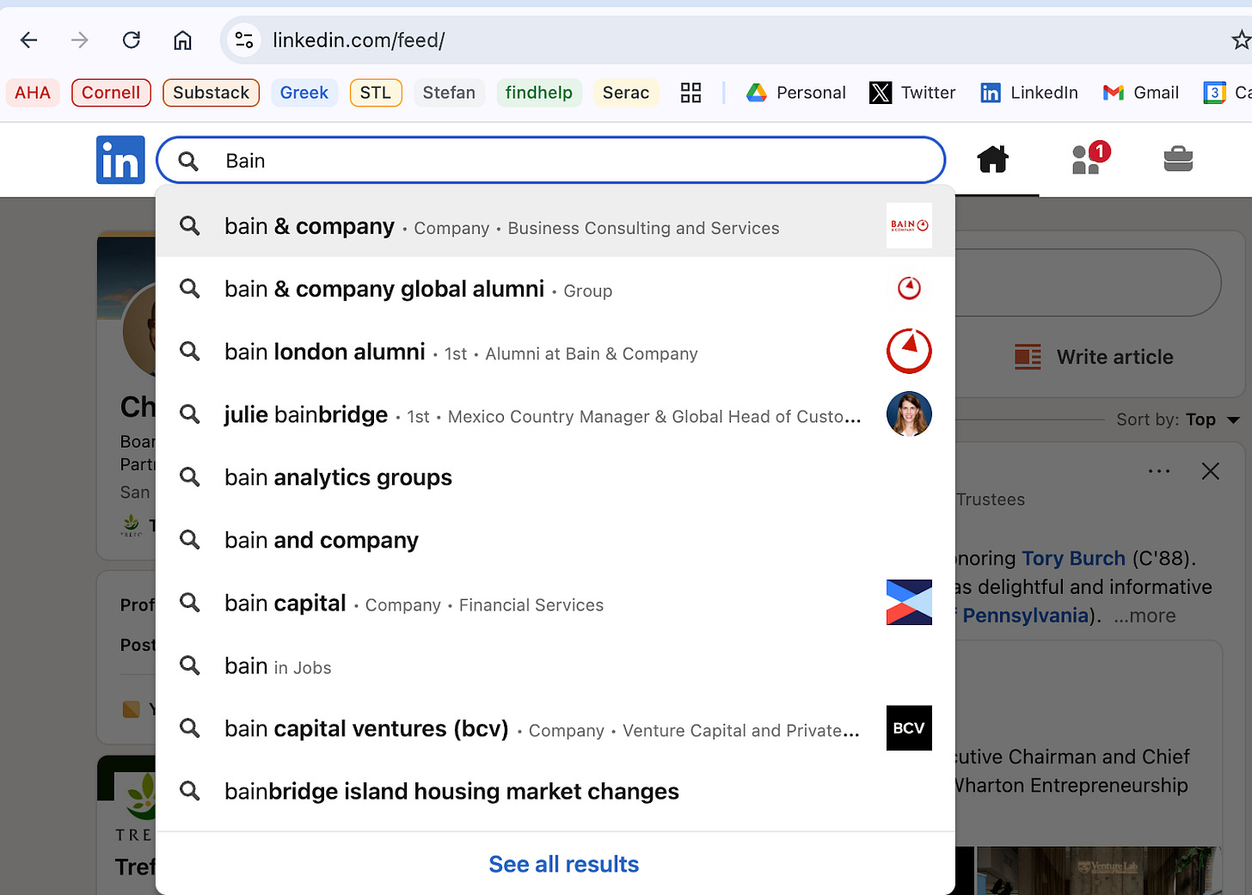Click Write article button

point(1094,357)
